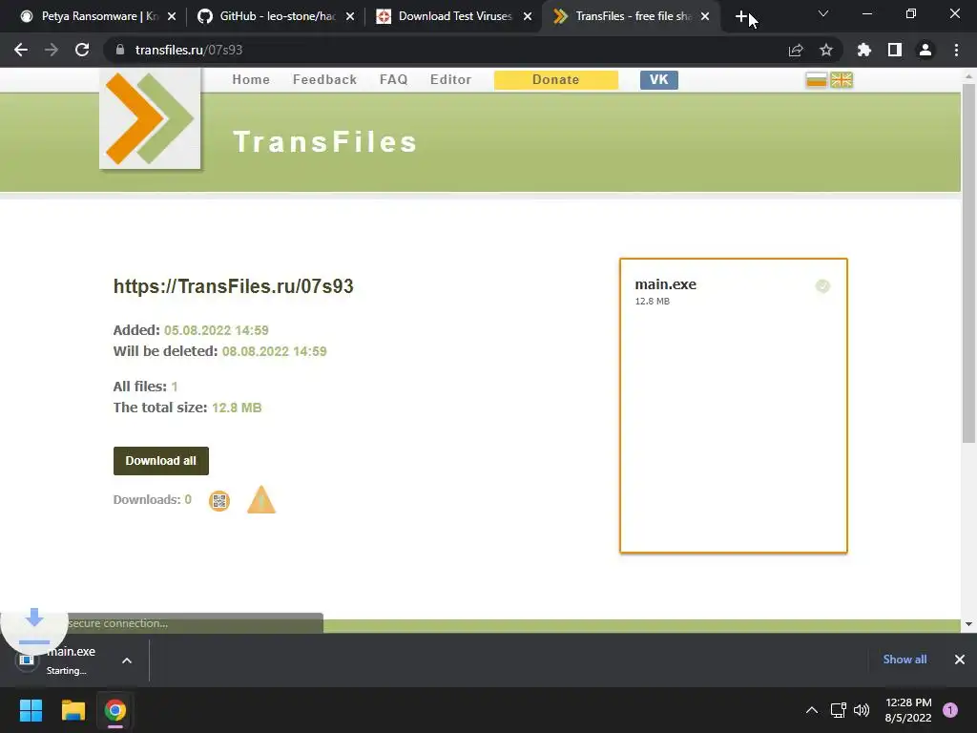The width and height of the screenshot is (977, 733).
Task: Click the Chrome taskbar icon
Action: click(115, 710)
